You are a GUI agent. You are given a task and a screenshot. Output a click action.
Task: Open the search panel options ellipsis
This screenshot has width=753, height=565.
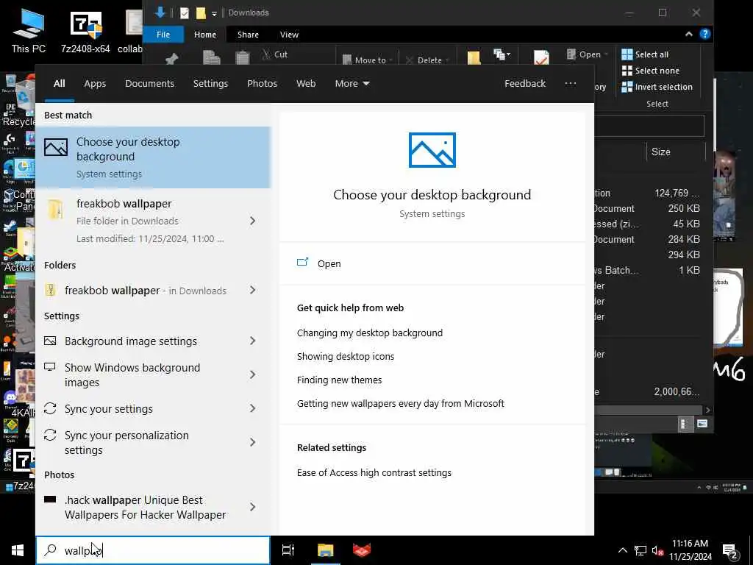tap(570, 83)
